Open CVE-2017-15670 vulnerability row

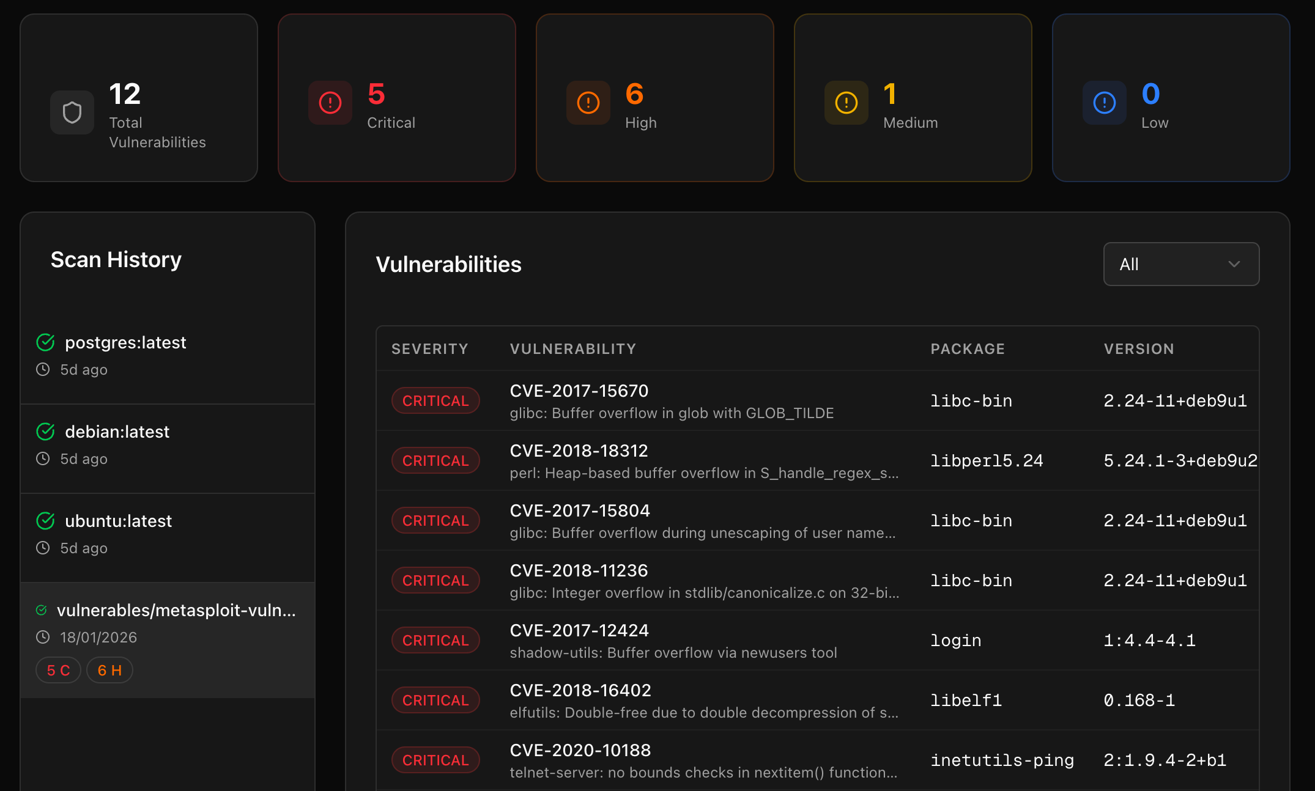[579, 391]
